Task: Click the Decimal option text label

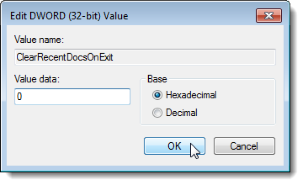Action: 182,113
